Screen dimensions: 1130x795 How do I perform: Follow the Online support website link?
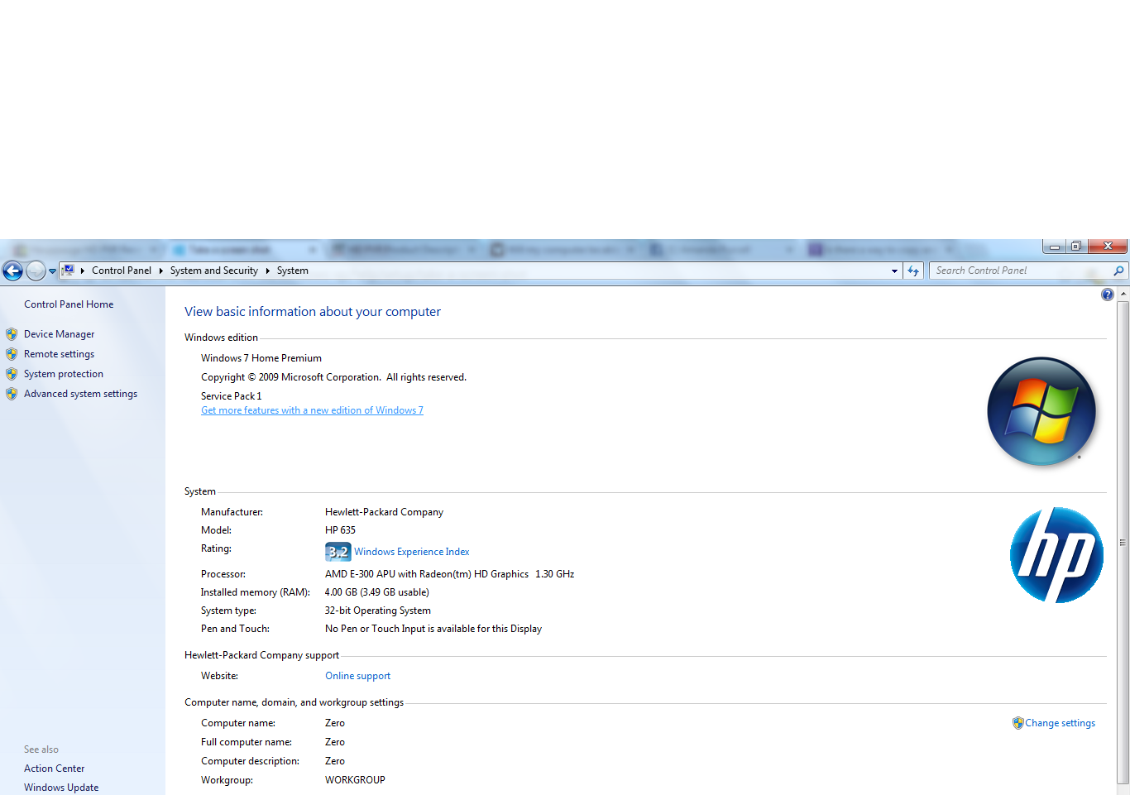pos(357,676)
